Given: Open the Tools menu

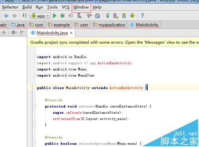Looking at the screenshot, I should [x=52, y=7].
